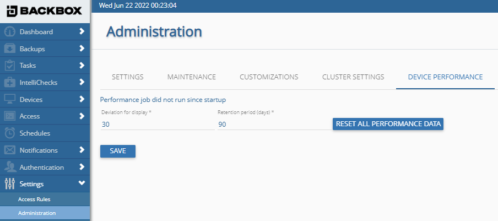Click the BackBox logo
Image resolution: width=498 pixels, height=221 pixels.
tap(45, 10)
